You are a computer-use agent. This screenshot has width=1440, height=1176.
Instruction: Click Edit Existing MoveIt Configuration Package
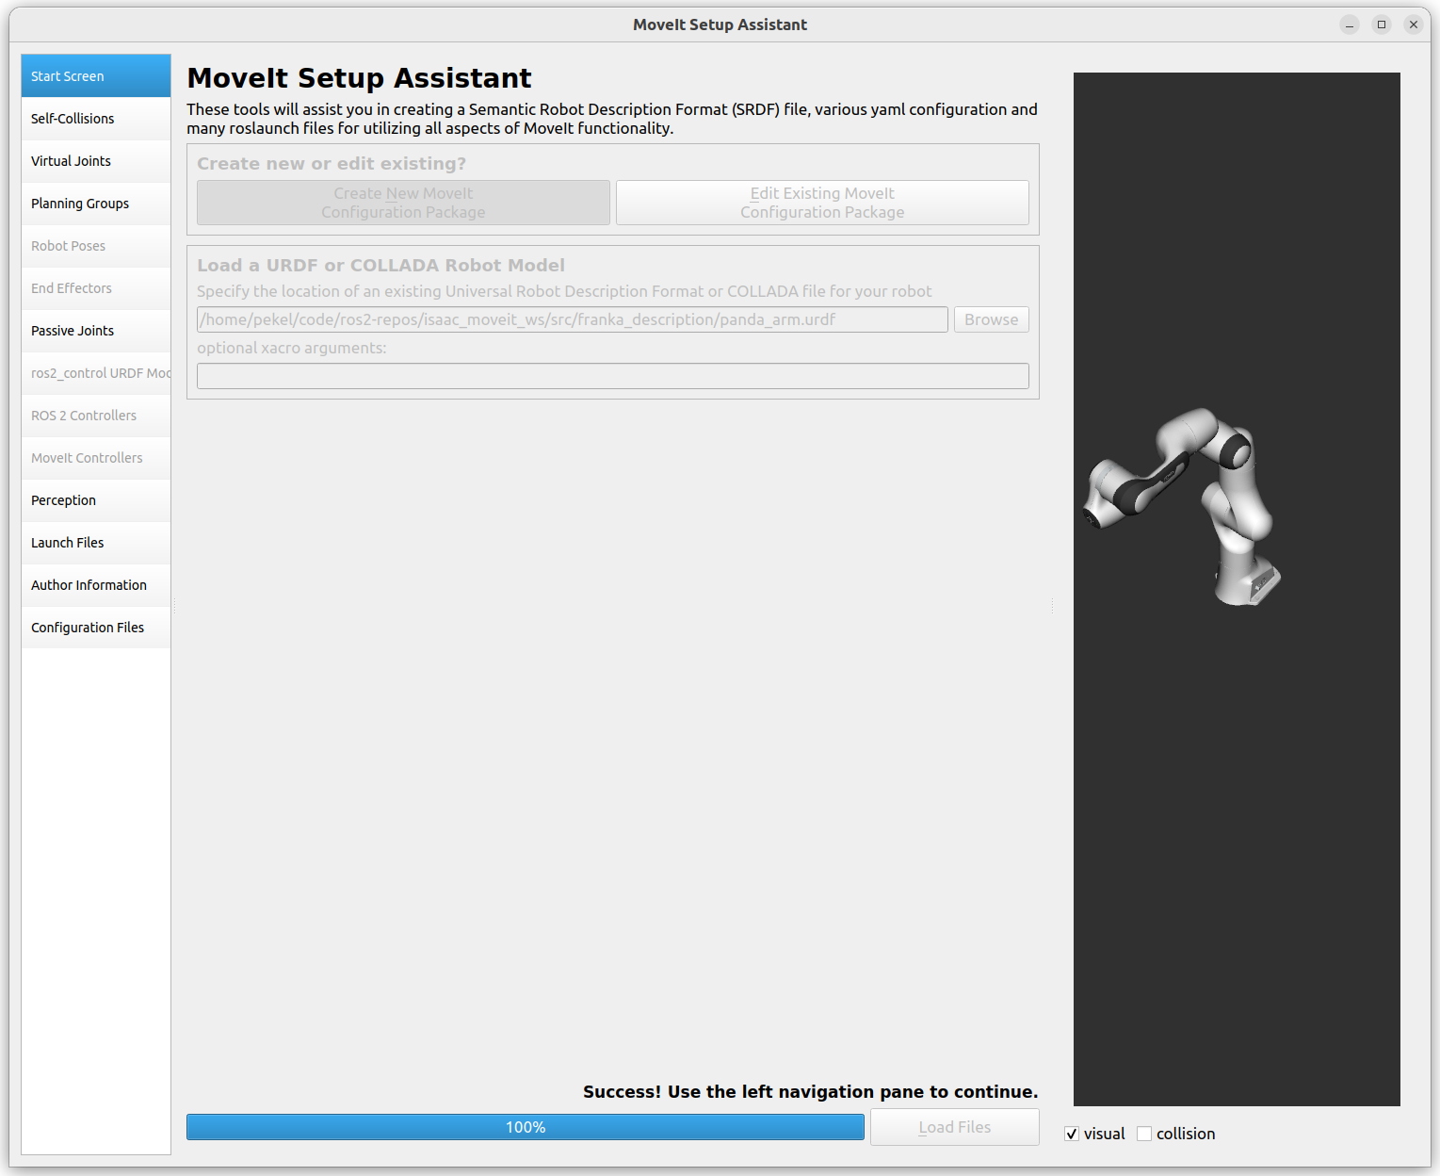(821, 203)
